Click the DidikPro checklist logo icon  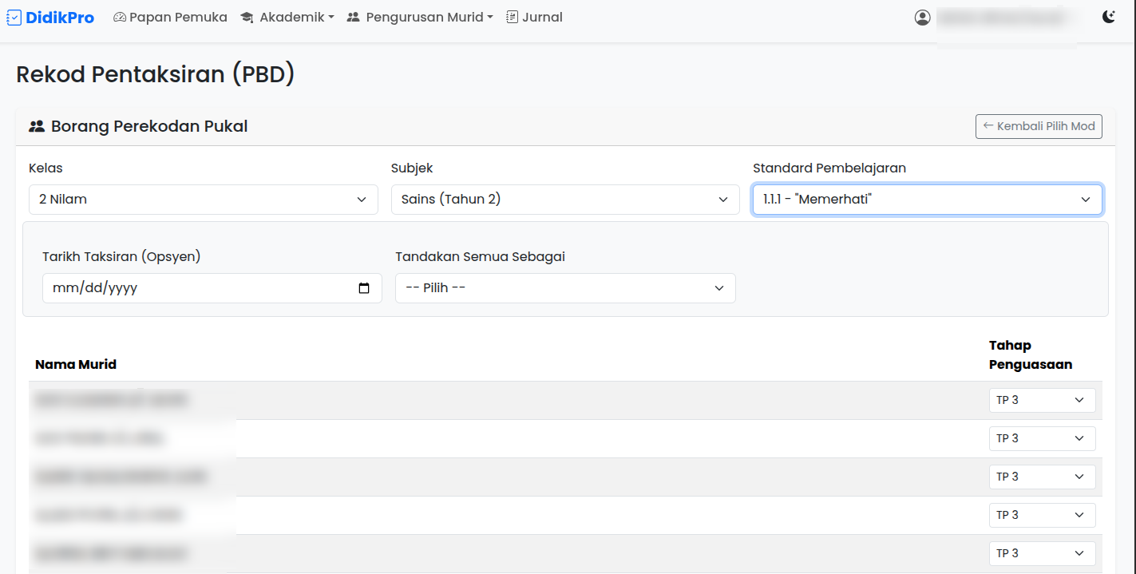coord(13,17)
